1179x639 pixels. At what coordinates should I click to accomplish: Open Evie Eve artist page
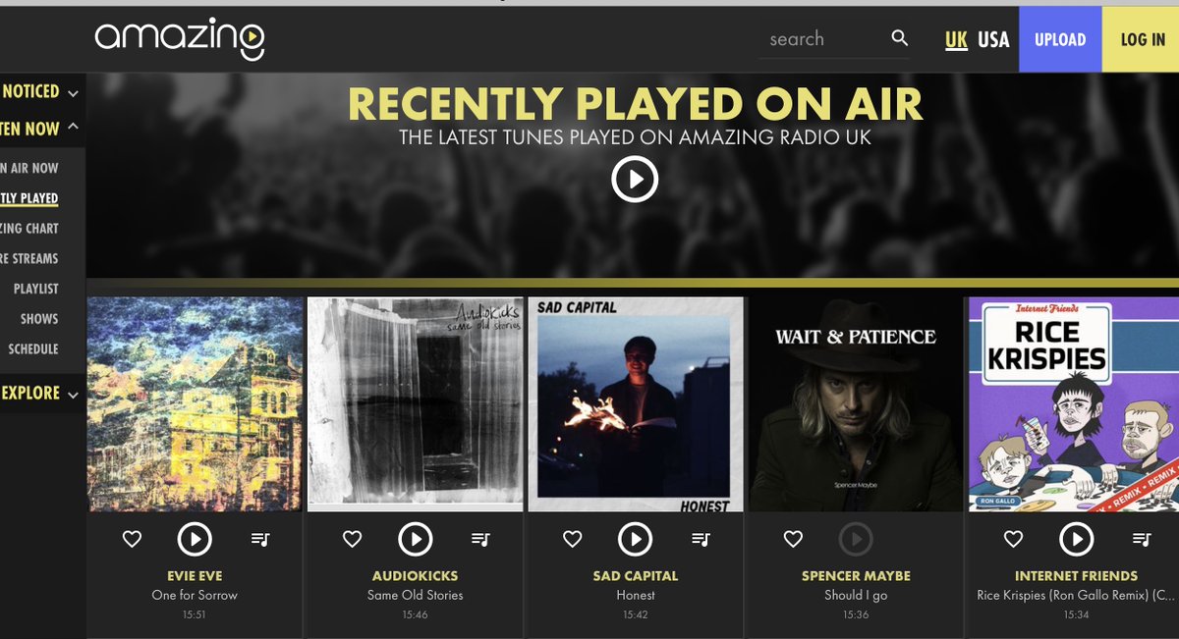(x=195, y=576)
